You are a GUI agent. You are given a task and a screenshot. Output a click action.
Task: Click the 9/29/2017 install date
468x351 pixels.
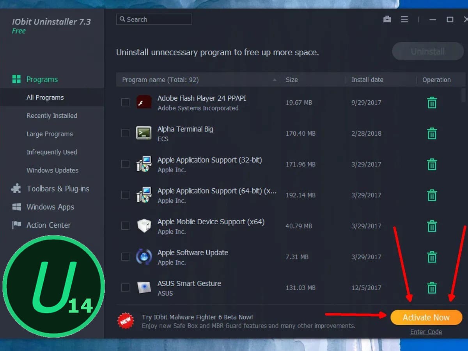pos(366,103)
